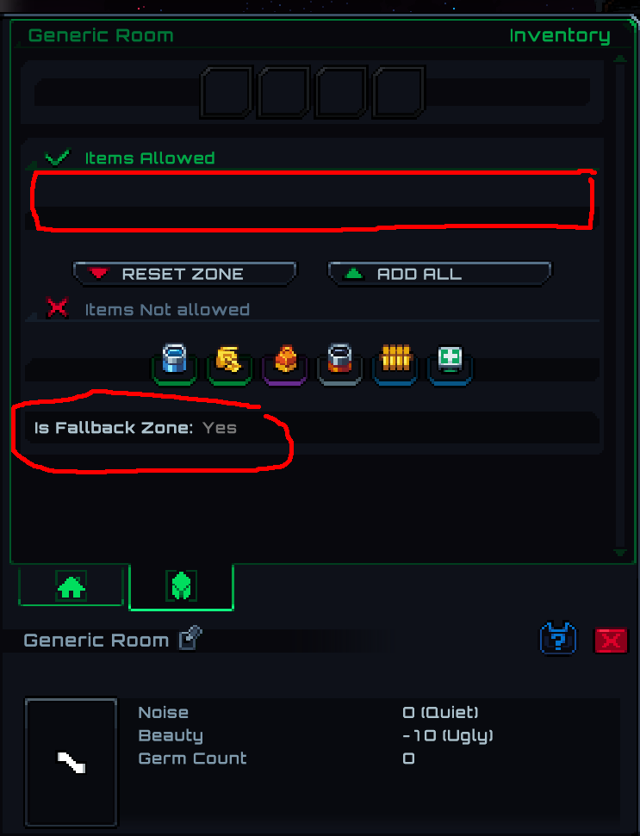Select the blue water bucket item icon

click(x=174, y=359)
